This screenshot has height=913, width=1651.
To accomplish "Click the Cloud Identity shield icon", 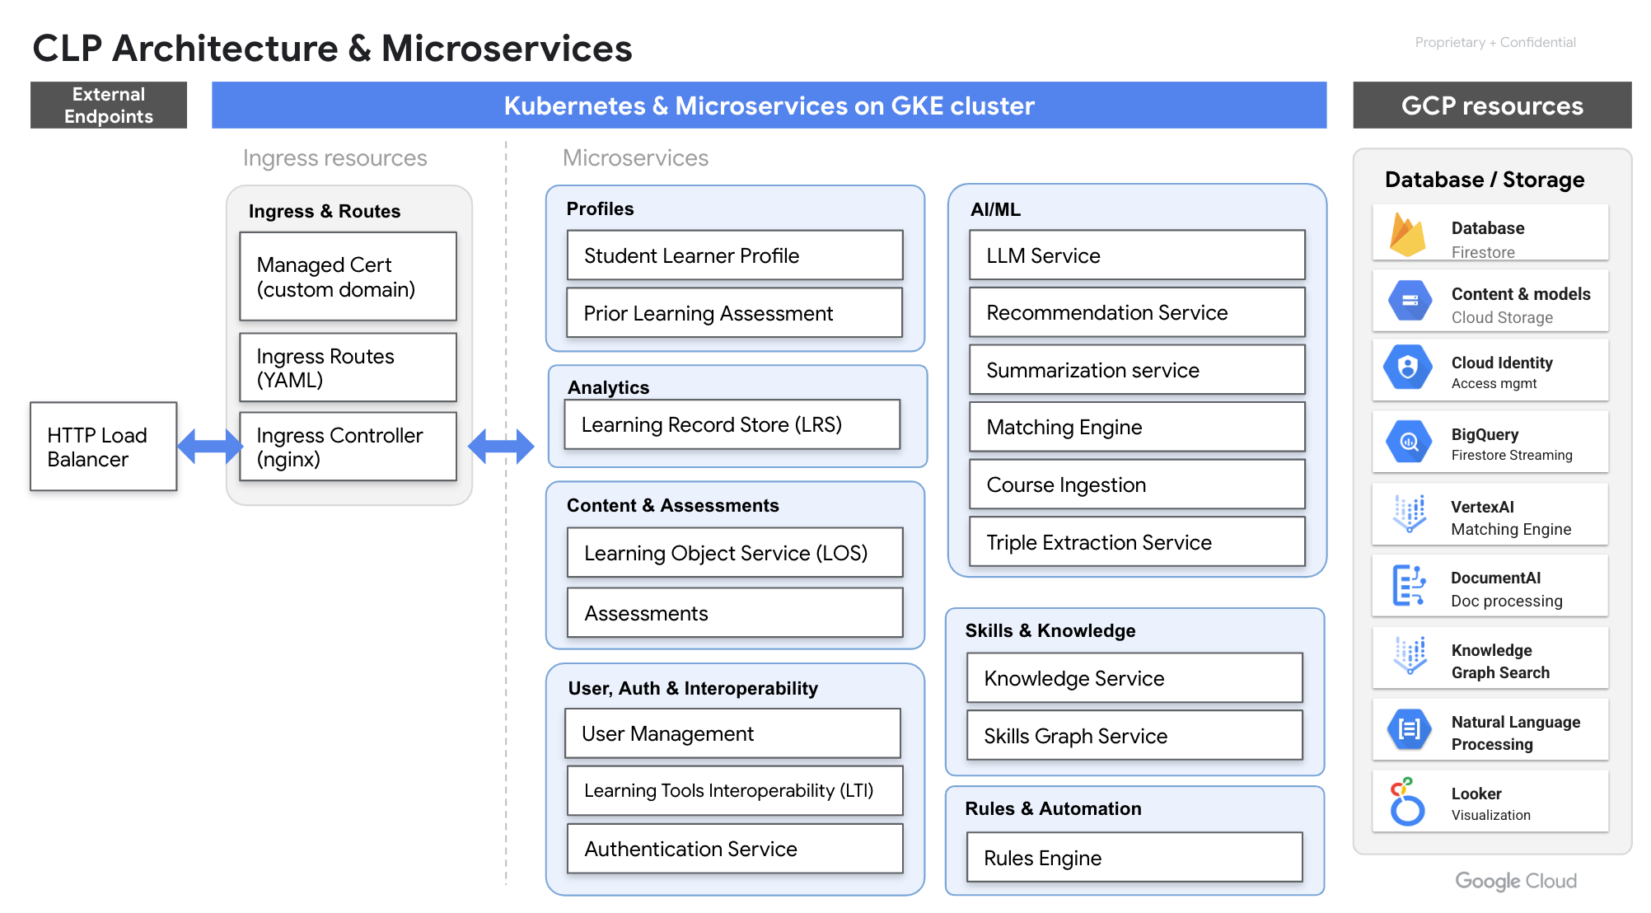I will pyautogui.click(x=1408, y=368).
